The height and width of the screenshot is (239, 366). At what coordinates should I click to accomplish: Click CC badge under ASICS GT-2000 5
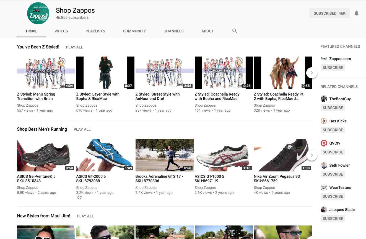[79, 197]
